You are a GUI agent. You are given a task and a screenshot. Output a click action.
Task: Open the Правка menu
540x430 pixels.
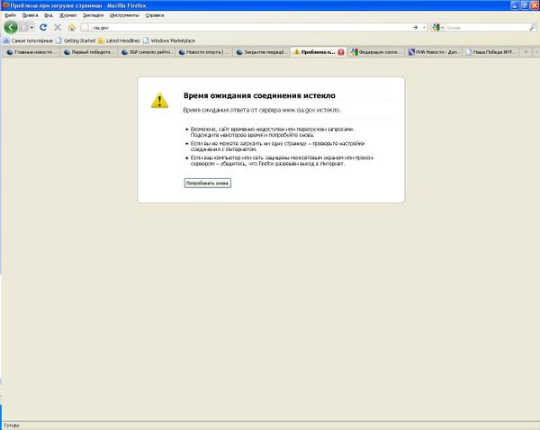(30, 15)
